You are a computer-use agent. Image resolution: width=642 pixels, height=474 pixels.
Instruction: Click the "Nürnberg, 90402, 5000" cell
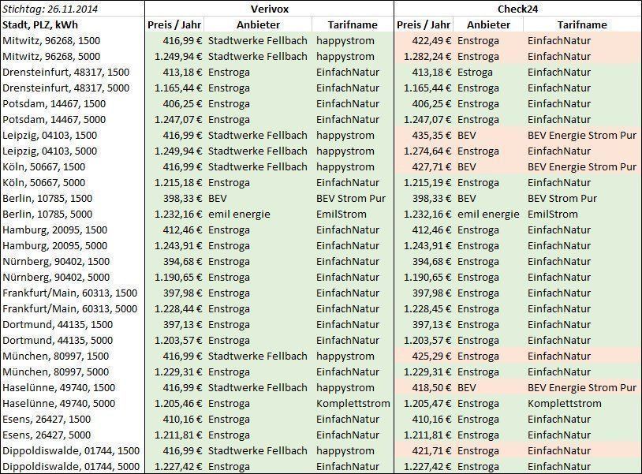click(56, 277)
